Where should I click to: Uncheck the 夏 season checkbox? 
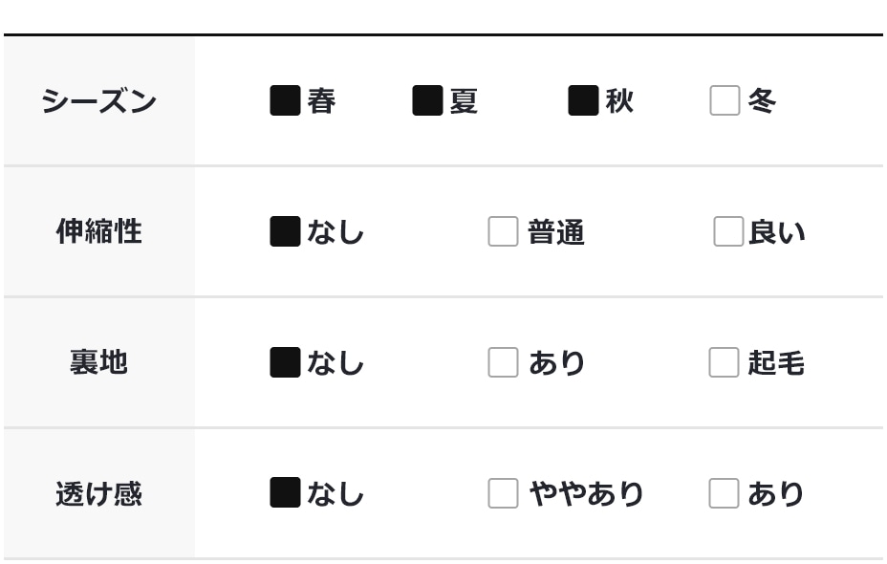coord(427,100)
